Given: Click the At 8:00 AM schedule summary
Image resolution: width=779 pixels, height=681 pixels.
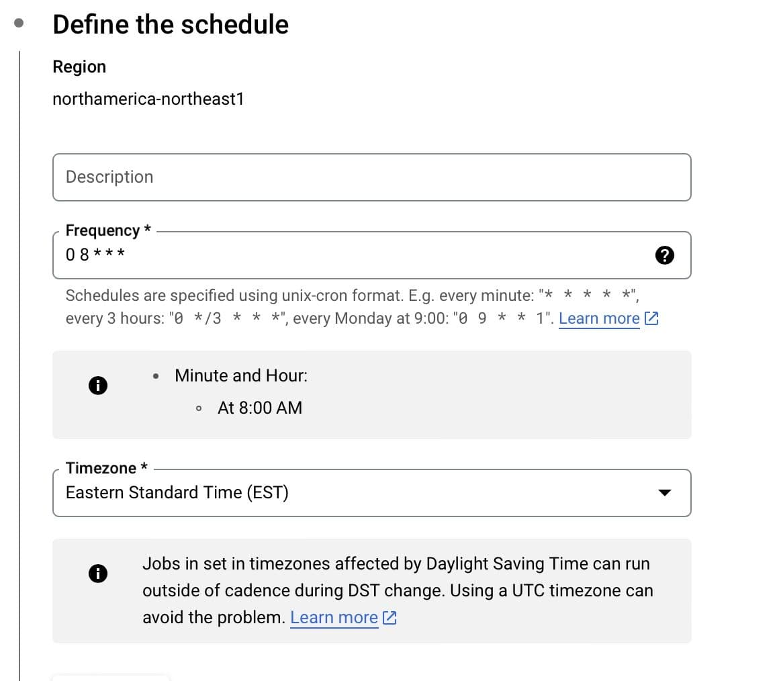Looking at the screenshot, I should tap(260, 408).
